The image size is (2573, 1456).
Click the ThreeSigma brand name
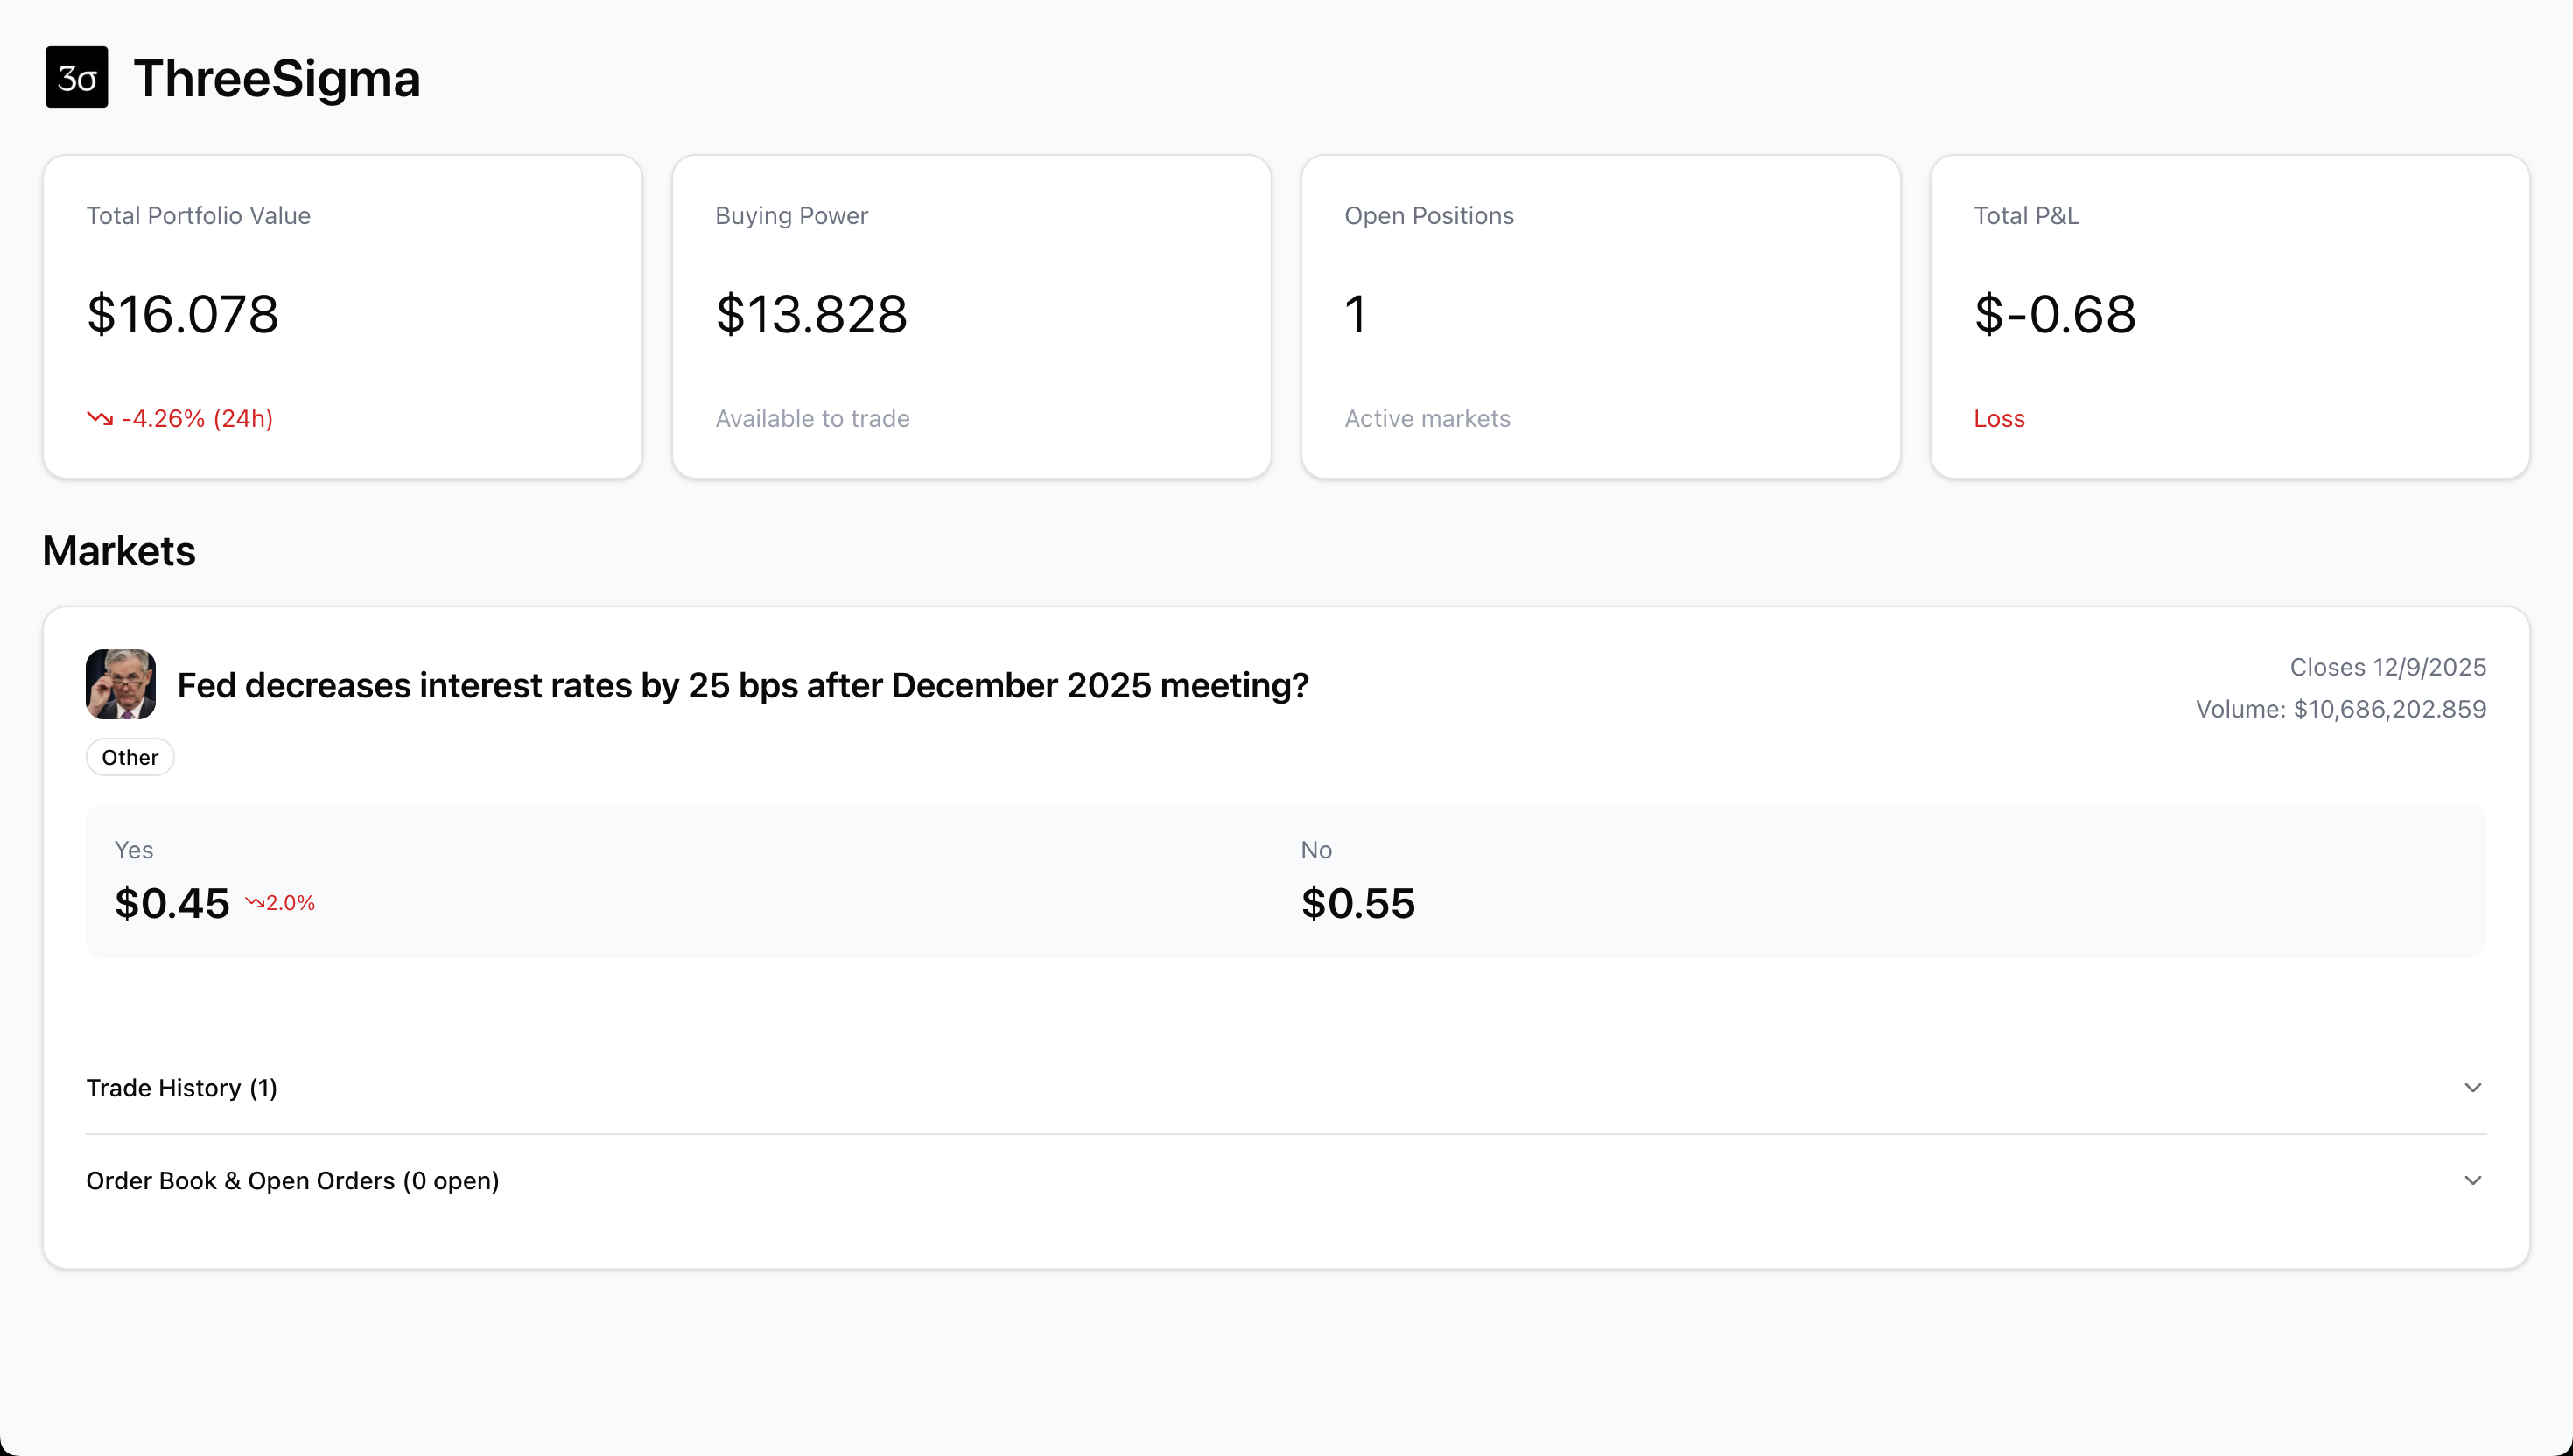click(277, 78)
